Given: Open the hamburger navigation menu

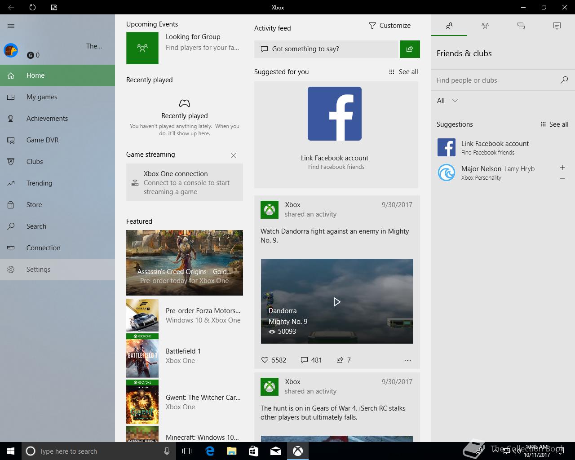Looking at the screenshot, I should [x=11, y=26].
